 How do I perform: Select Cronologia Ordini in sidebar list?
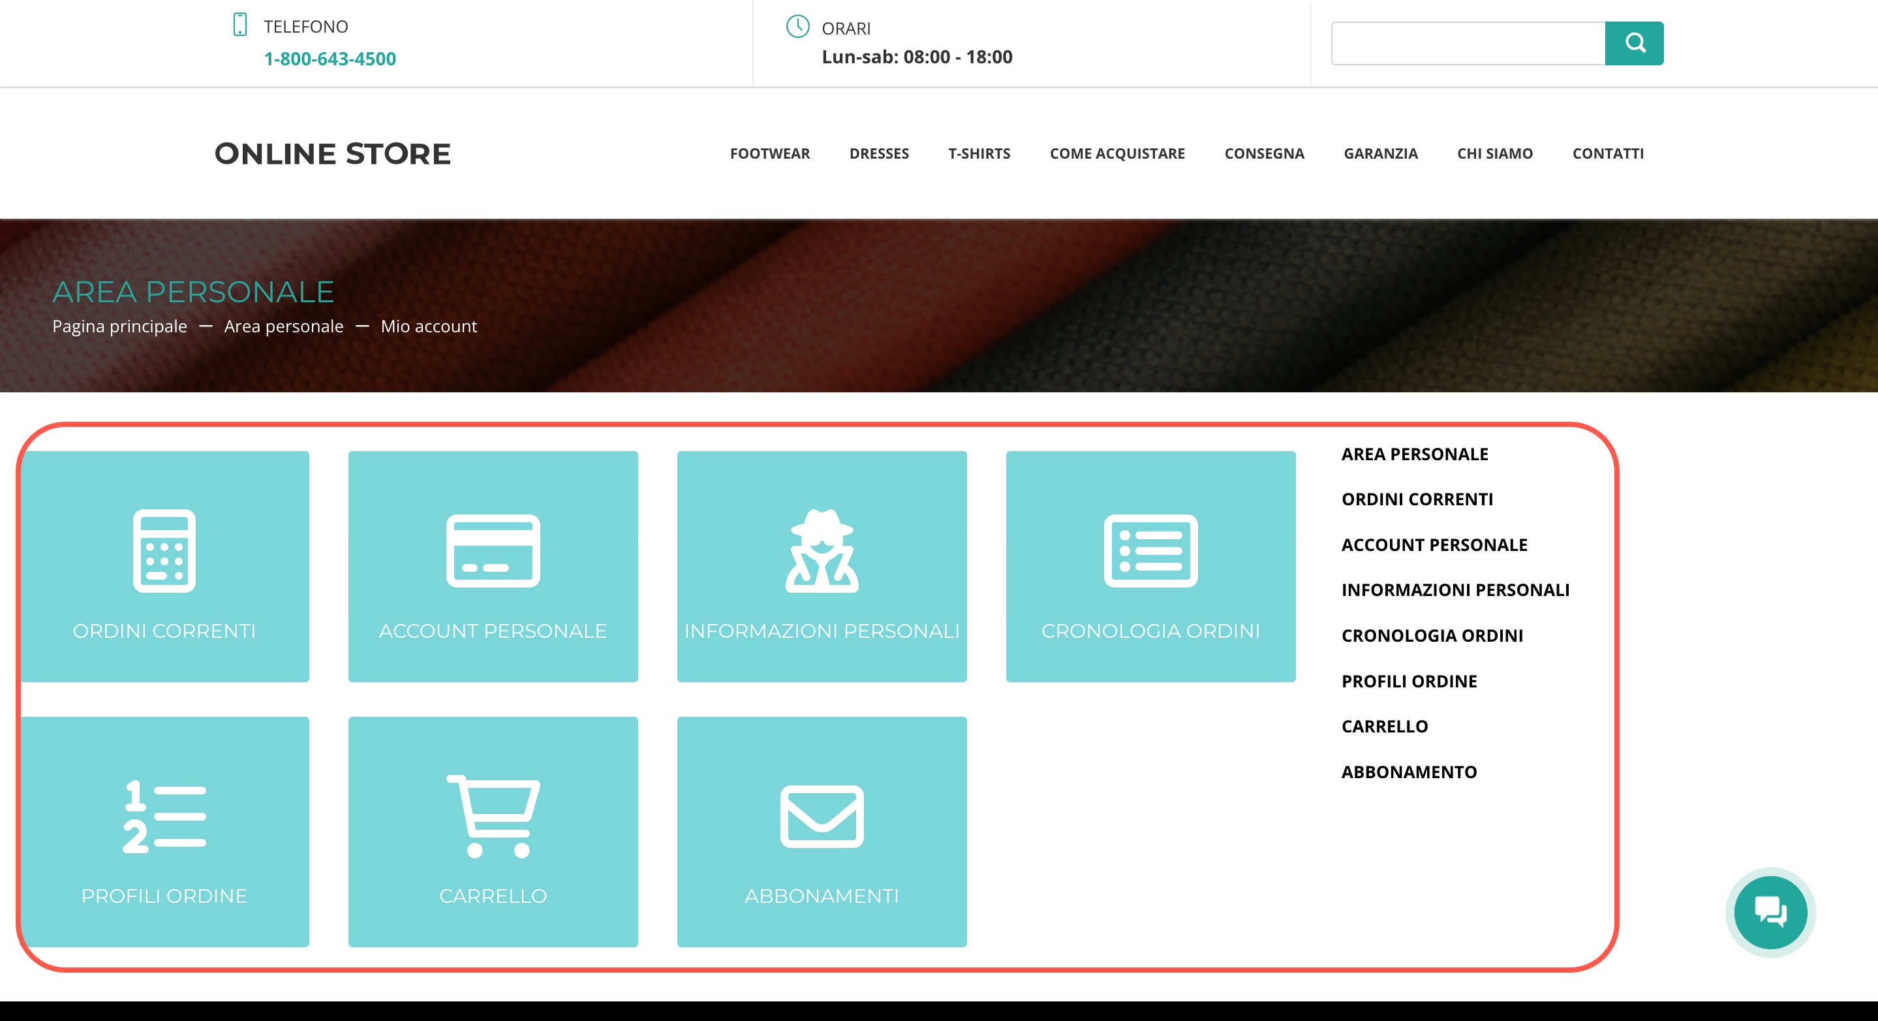tap(1432, 635)
